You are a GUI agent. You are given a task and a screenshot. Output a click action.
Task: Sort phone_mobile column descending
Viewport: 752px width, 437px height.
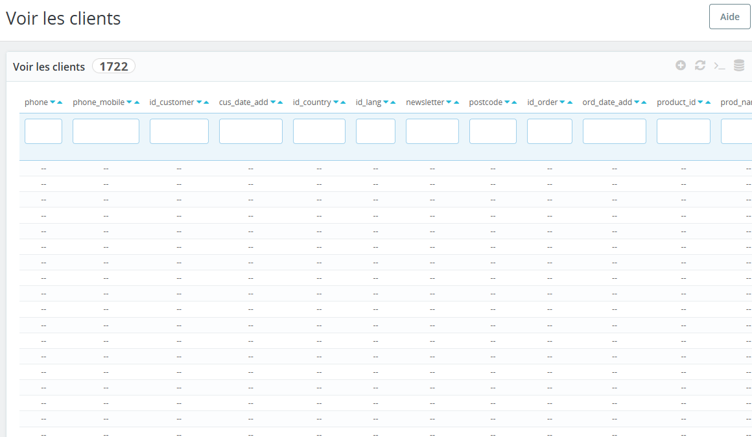pos(129,102)
